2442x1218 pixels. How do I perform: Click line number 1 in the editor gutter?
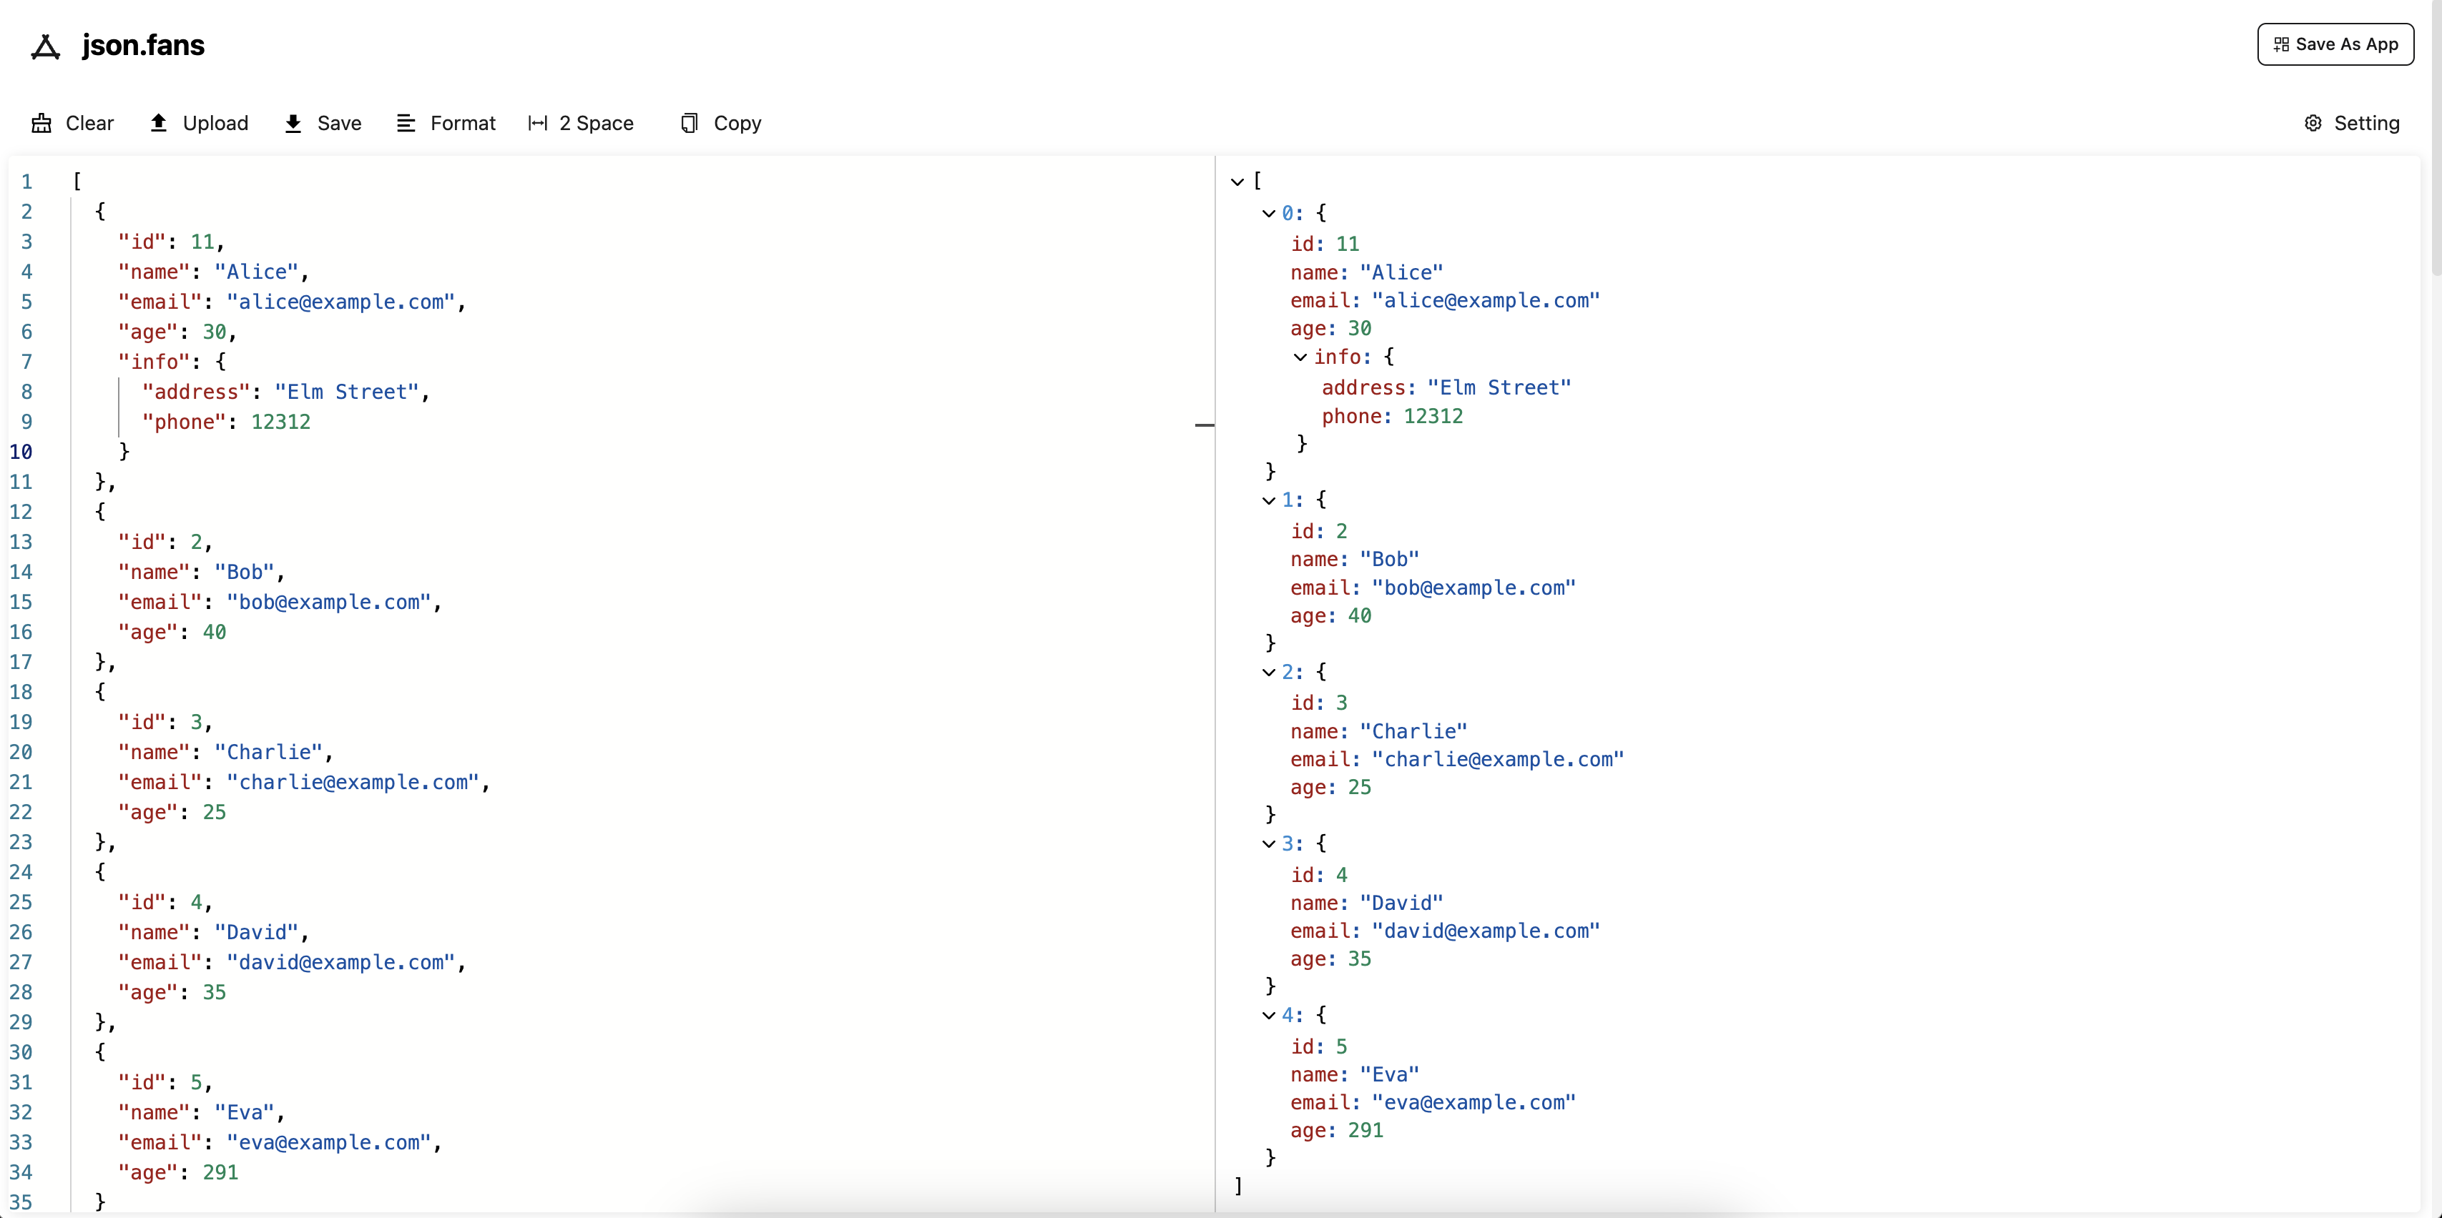[x=26, y=182]
